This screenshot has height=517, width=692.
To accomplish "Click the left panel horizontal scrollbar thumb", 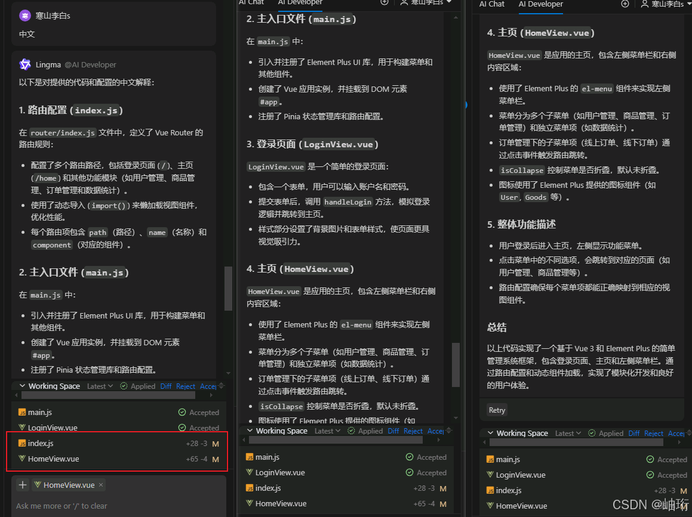I will point(108,395).
